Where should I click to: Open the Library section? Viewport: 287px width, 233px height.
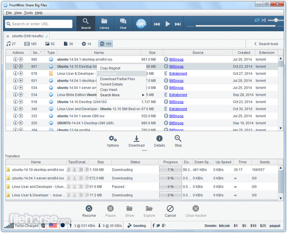(x=104, y=23)
